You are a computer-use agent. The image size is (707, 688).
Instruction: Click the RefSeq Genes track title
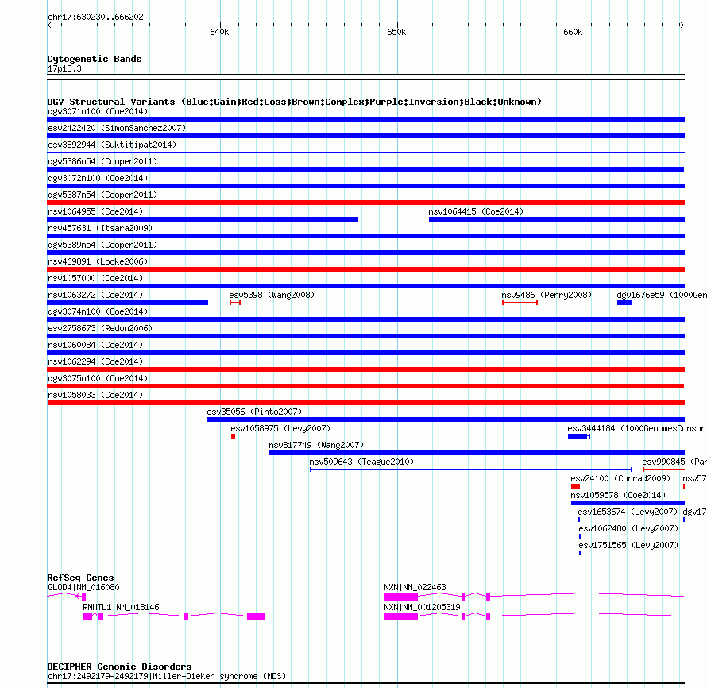80,578
